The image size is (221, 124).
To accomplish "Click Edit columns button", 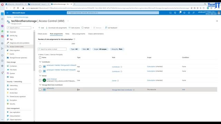I will pyautogui.click(x=74, y=28).
